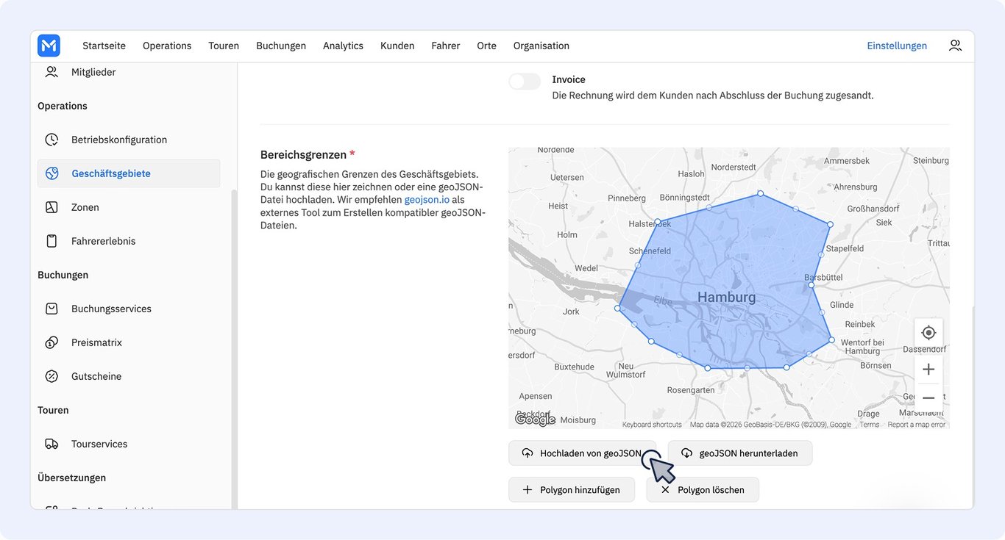Click the Gutscheine percent icon
The image size is (1005, 540).
(x=52, y=376)
